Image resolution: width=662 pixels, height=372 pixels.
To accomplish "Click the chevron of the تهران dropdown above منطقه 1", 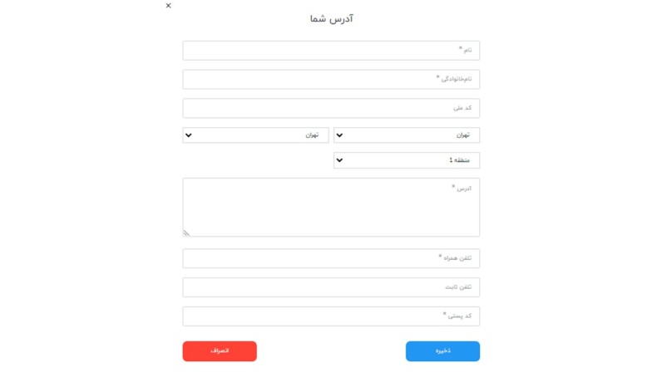I will (x=339, y=135).
